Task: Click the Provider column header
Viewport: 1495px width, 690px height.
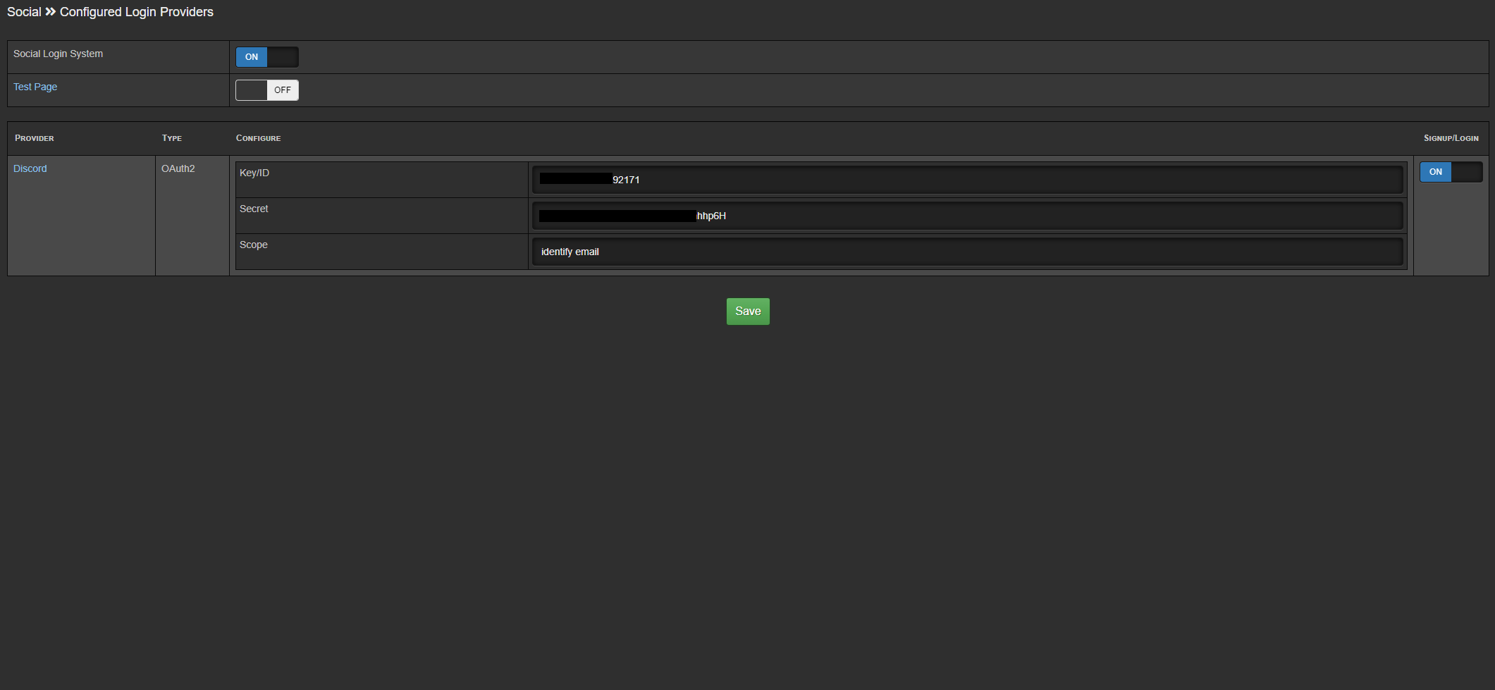Action: click(34, 138)
